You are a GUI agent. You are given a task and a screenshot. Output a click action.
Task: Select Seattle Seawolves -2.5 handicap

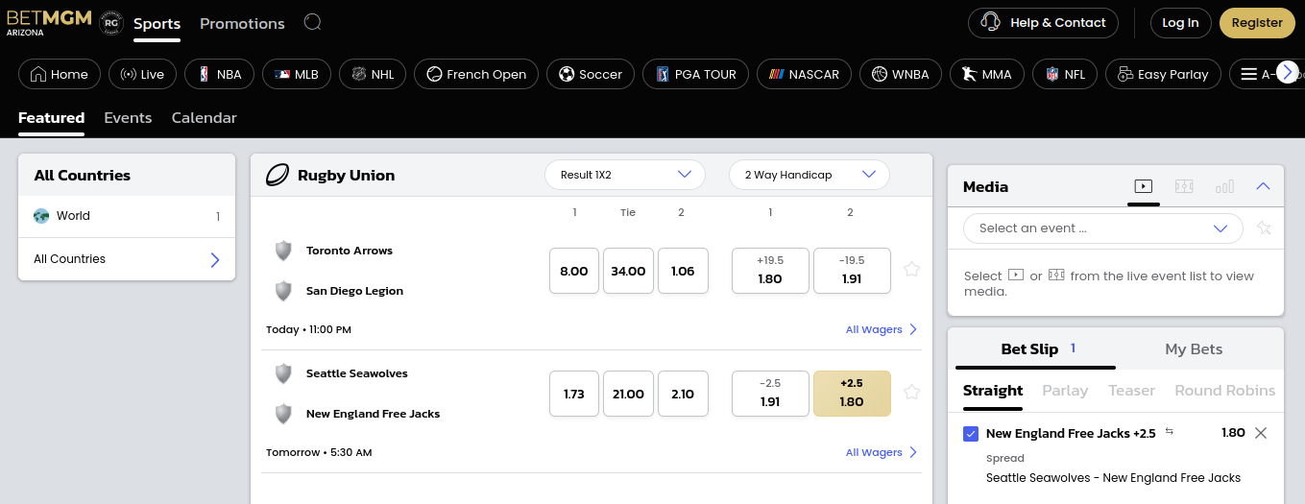(x=770, y=394)
